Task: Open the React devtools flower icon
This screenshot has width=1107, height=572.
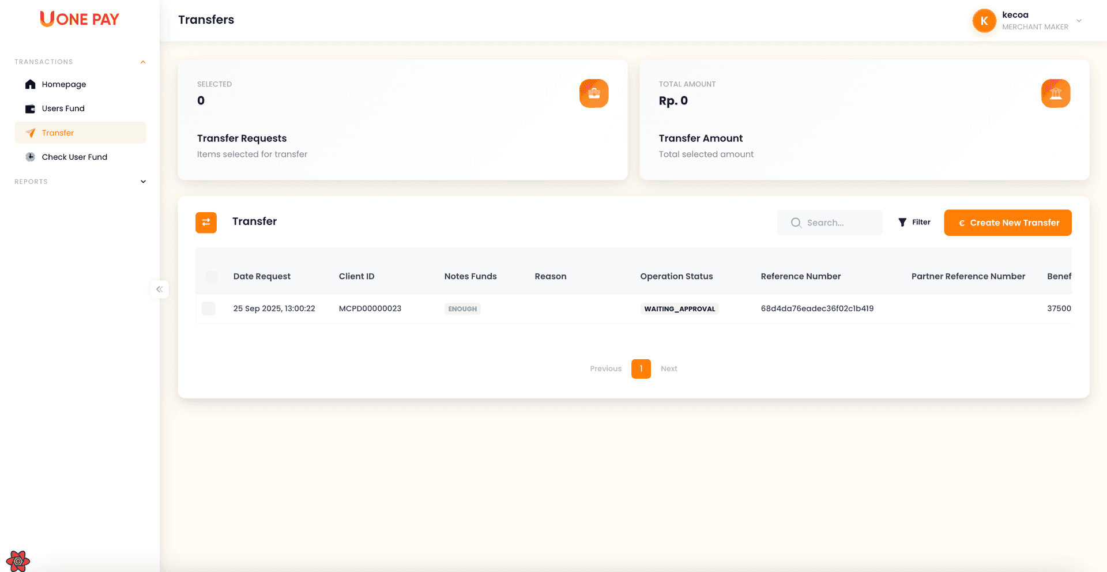Action: [x=18, y=560]
